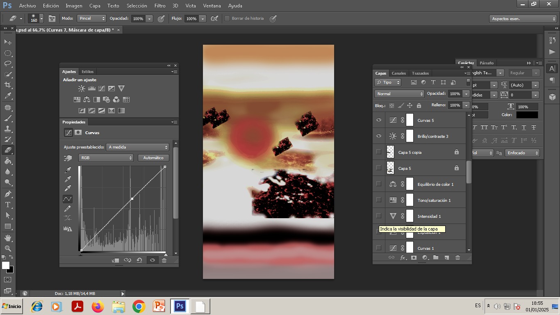Click the new layer icon in Capas
Image resolution: width=560 pixels, height=315 pixels.
tap(447, 258)
